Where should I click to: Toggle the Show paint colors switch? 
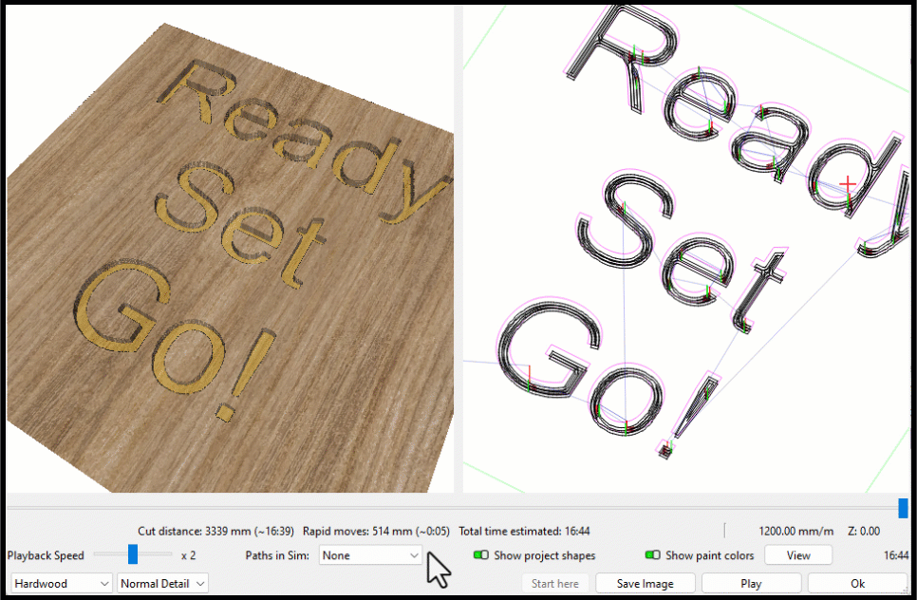coord(652,555)
